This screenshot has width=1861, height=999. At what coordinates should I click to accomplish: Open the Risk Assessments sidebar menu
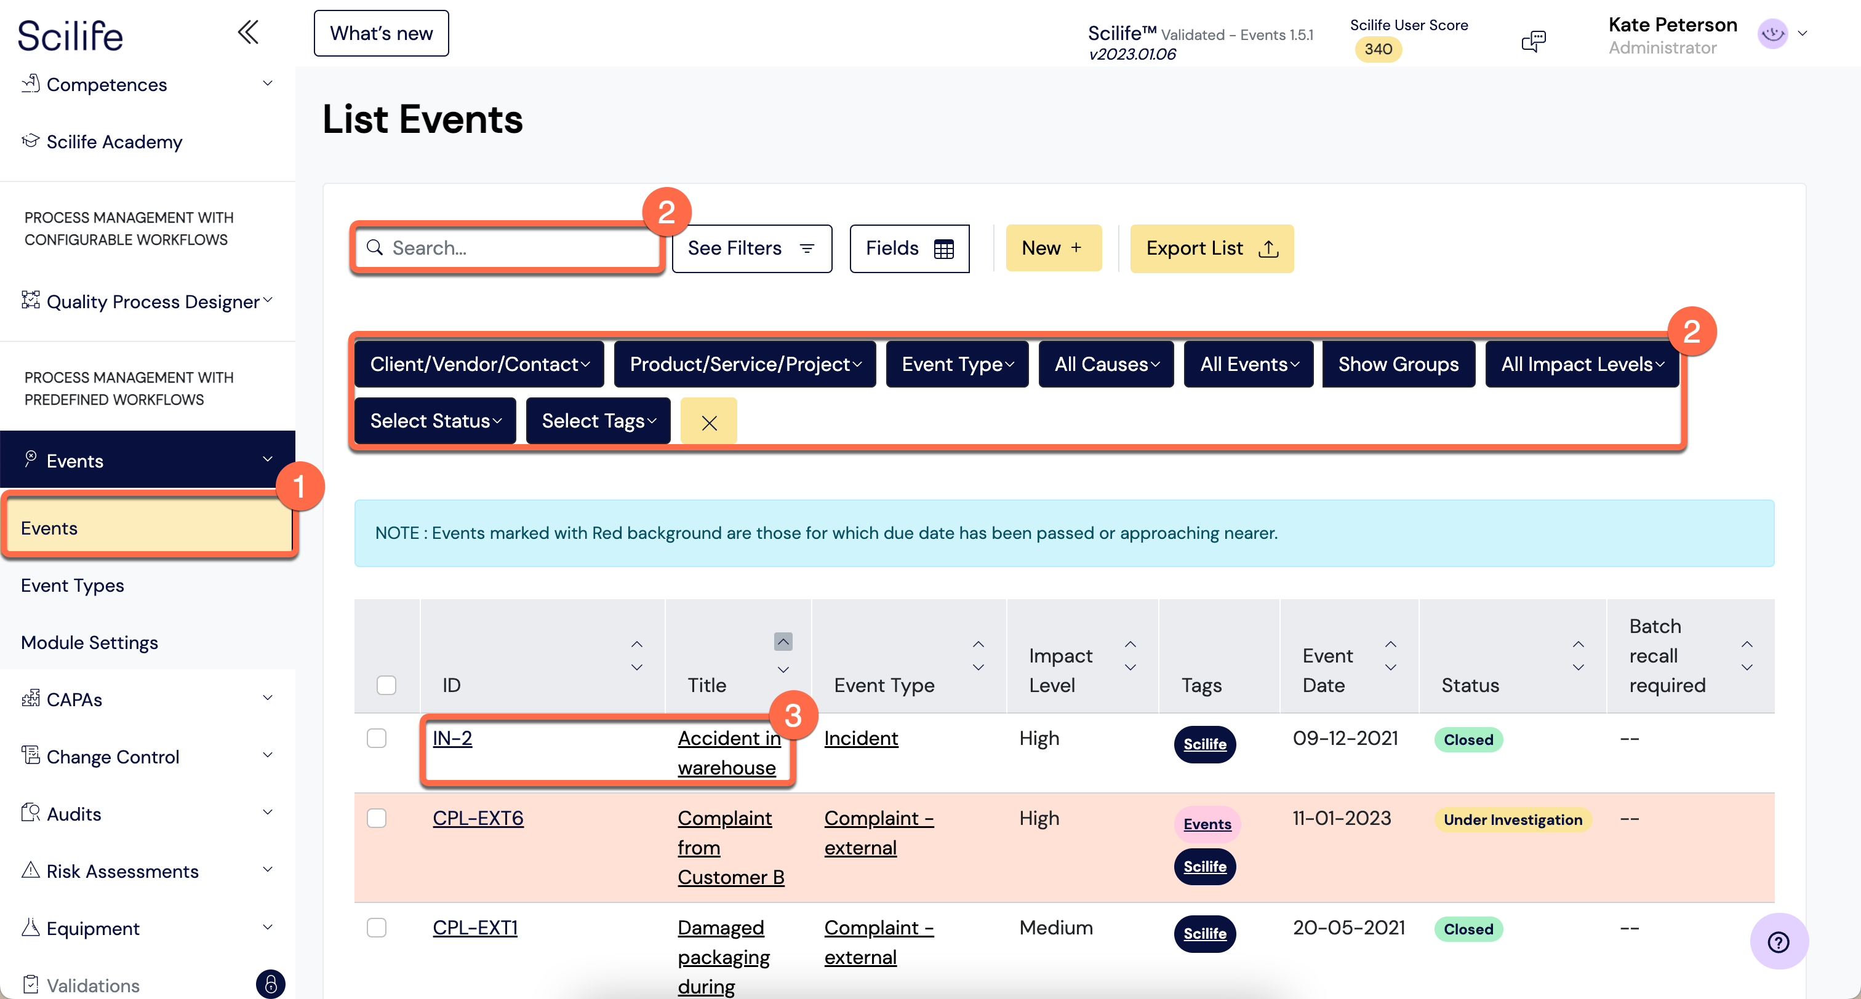[x=147, y=870]
